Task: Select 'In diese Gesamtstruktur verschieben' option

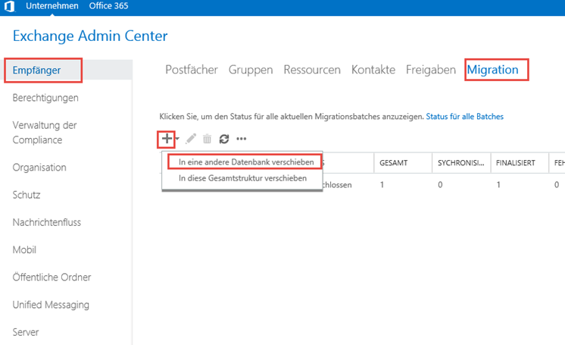Action: [242, 178]
